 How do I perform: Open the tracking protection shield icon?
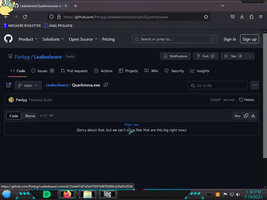pos(52,17)
